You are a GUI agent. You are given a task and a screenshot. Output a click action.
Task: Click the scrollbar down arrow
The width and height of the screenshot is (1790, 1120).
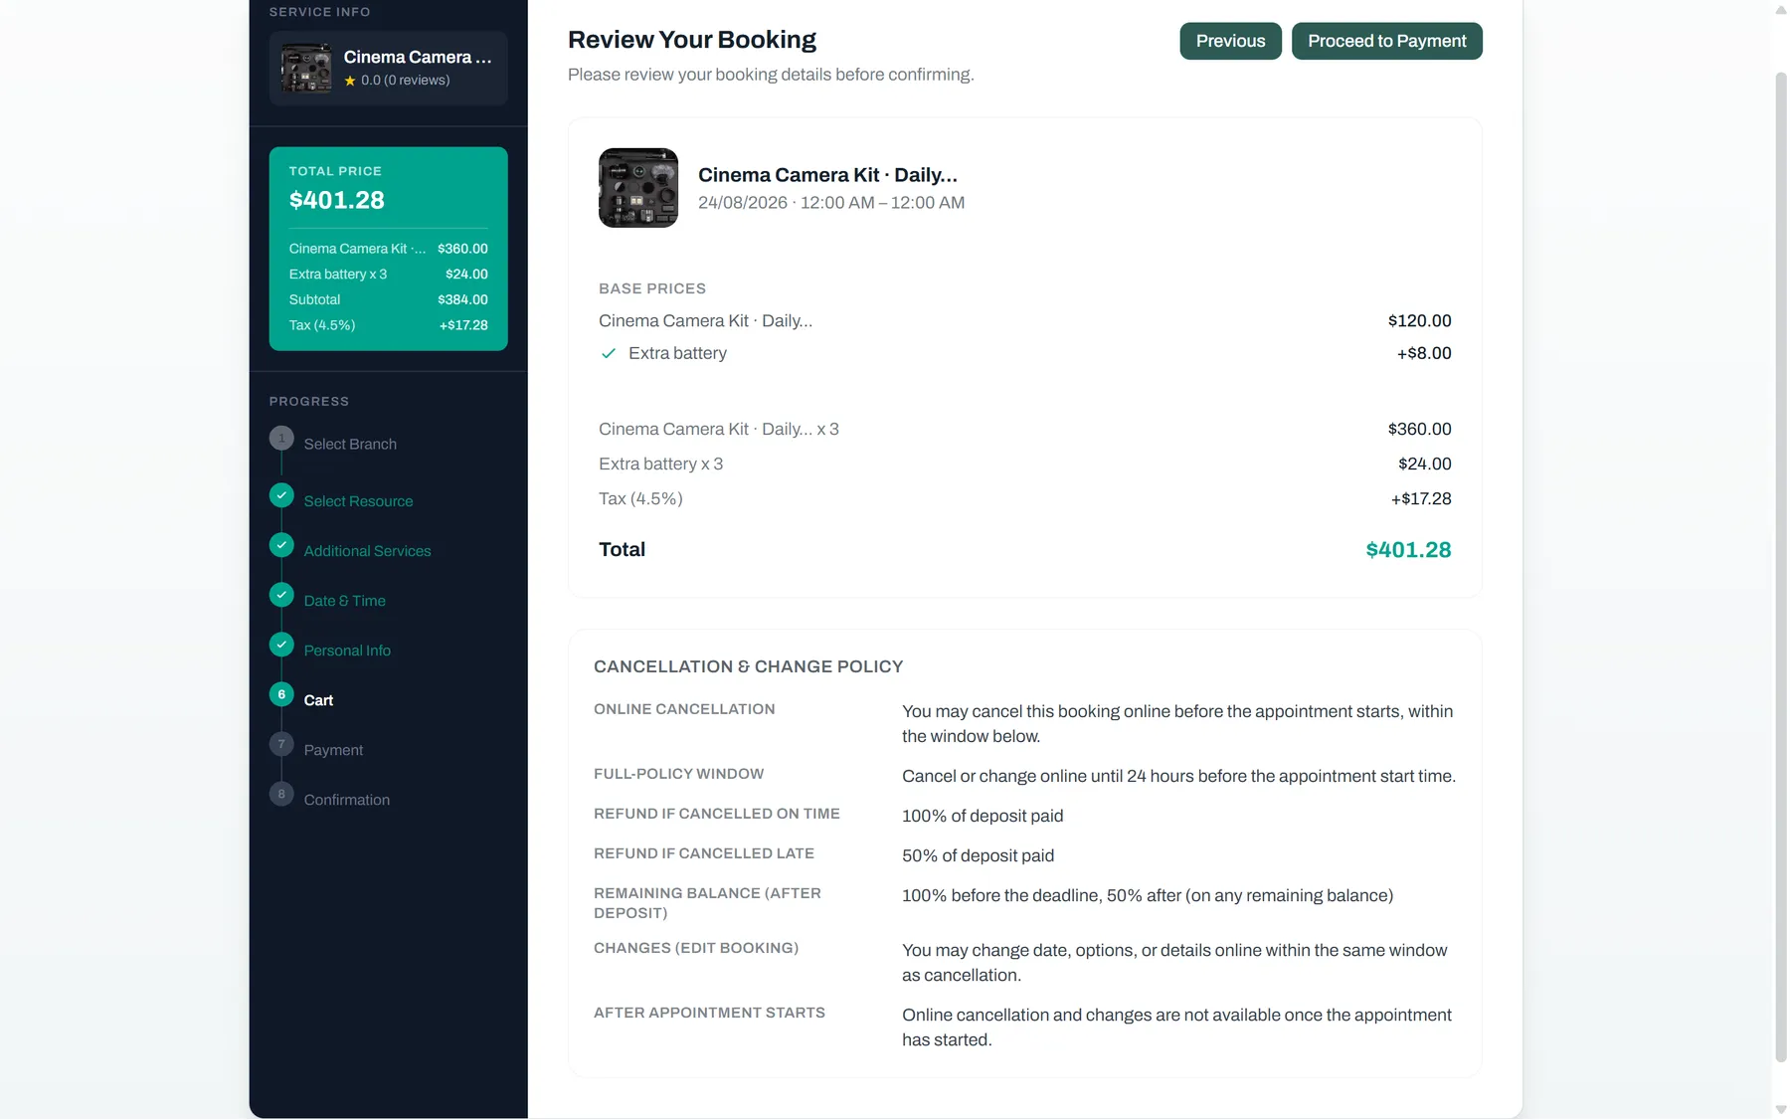(x=1780, y=1110)
